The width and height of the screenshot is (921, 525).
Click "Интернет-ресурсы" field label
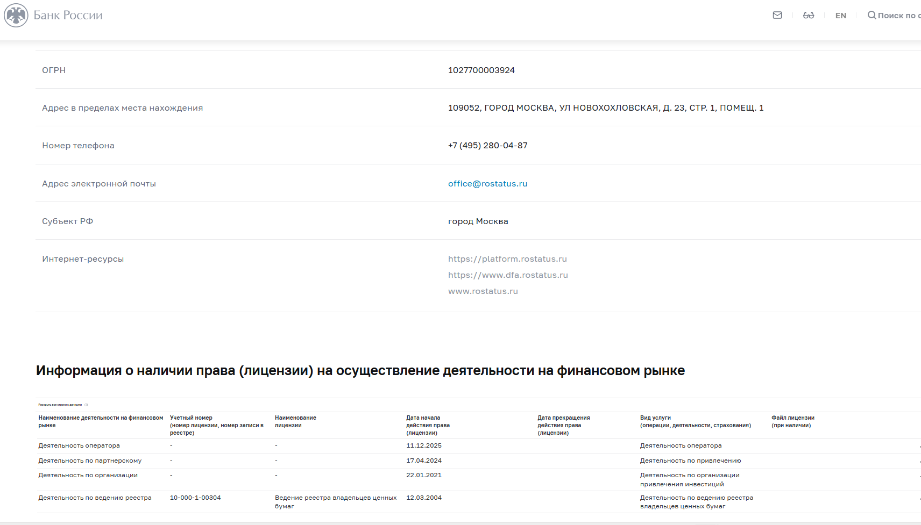[x=83, y=258]
